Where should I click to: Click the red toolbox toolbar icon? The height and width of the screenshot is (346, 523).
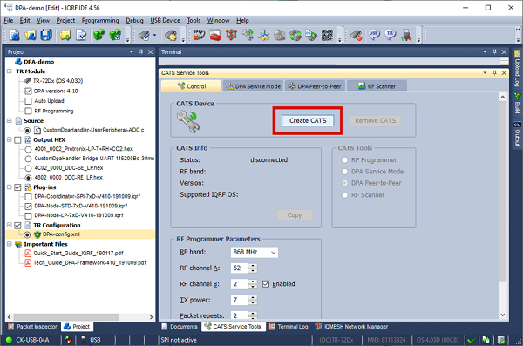click(x=215, y=35)
